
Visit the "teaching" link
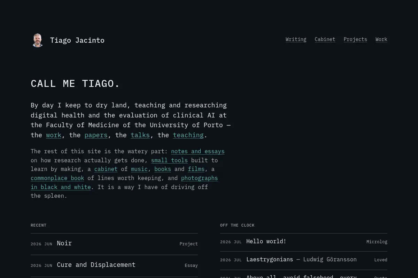click(188, 135)
